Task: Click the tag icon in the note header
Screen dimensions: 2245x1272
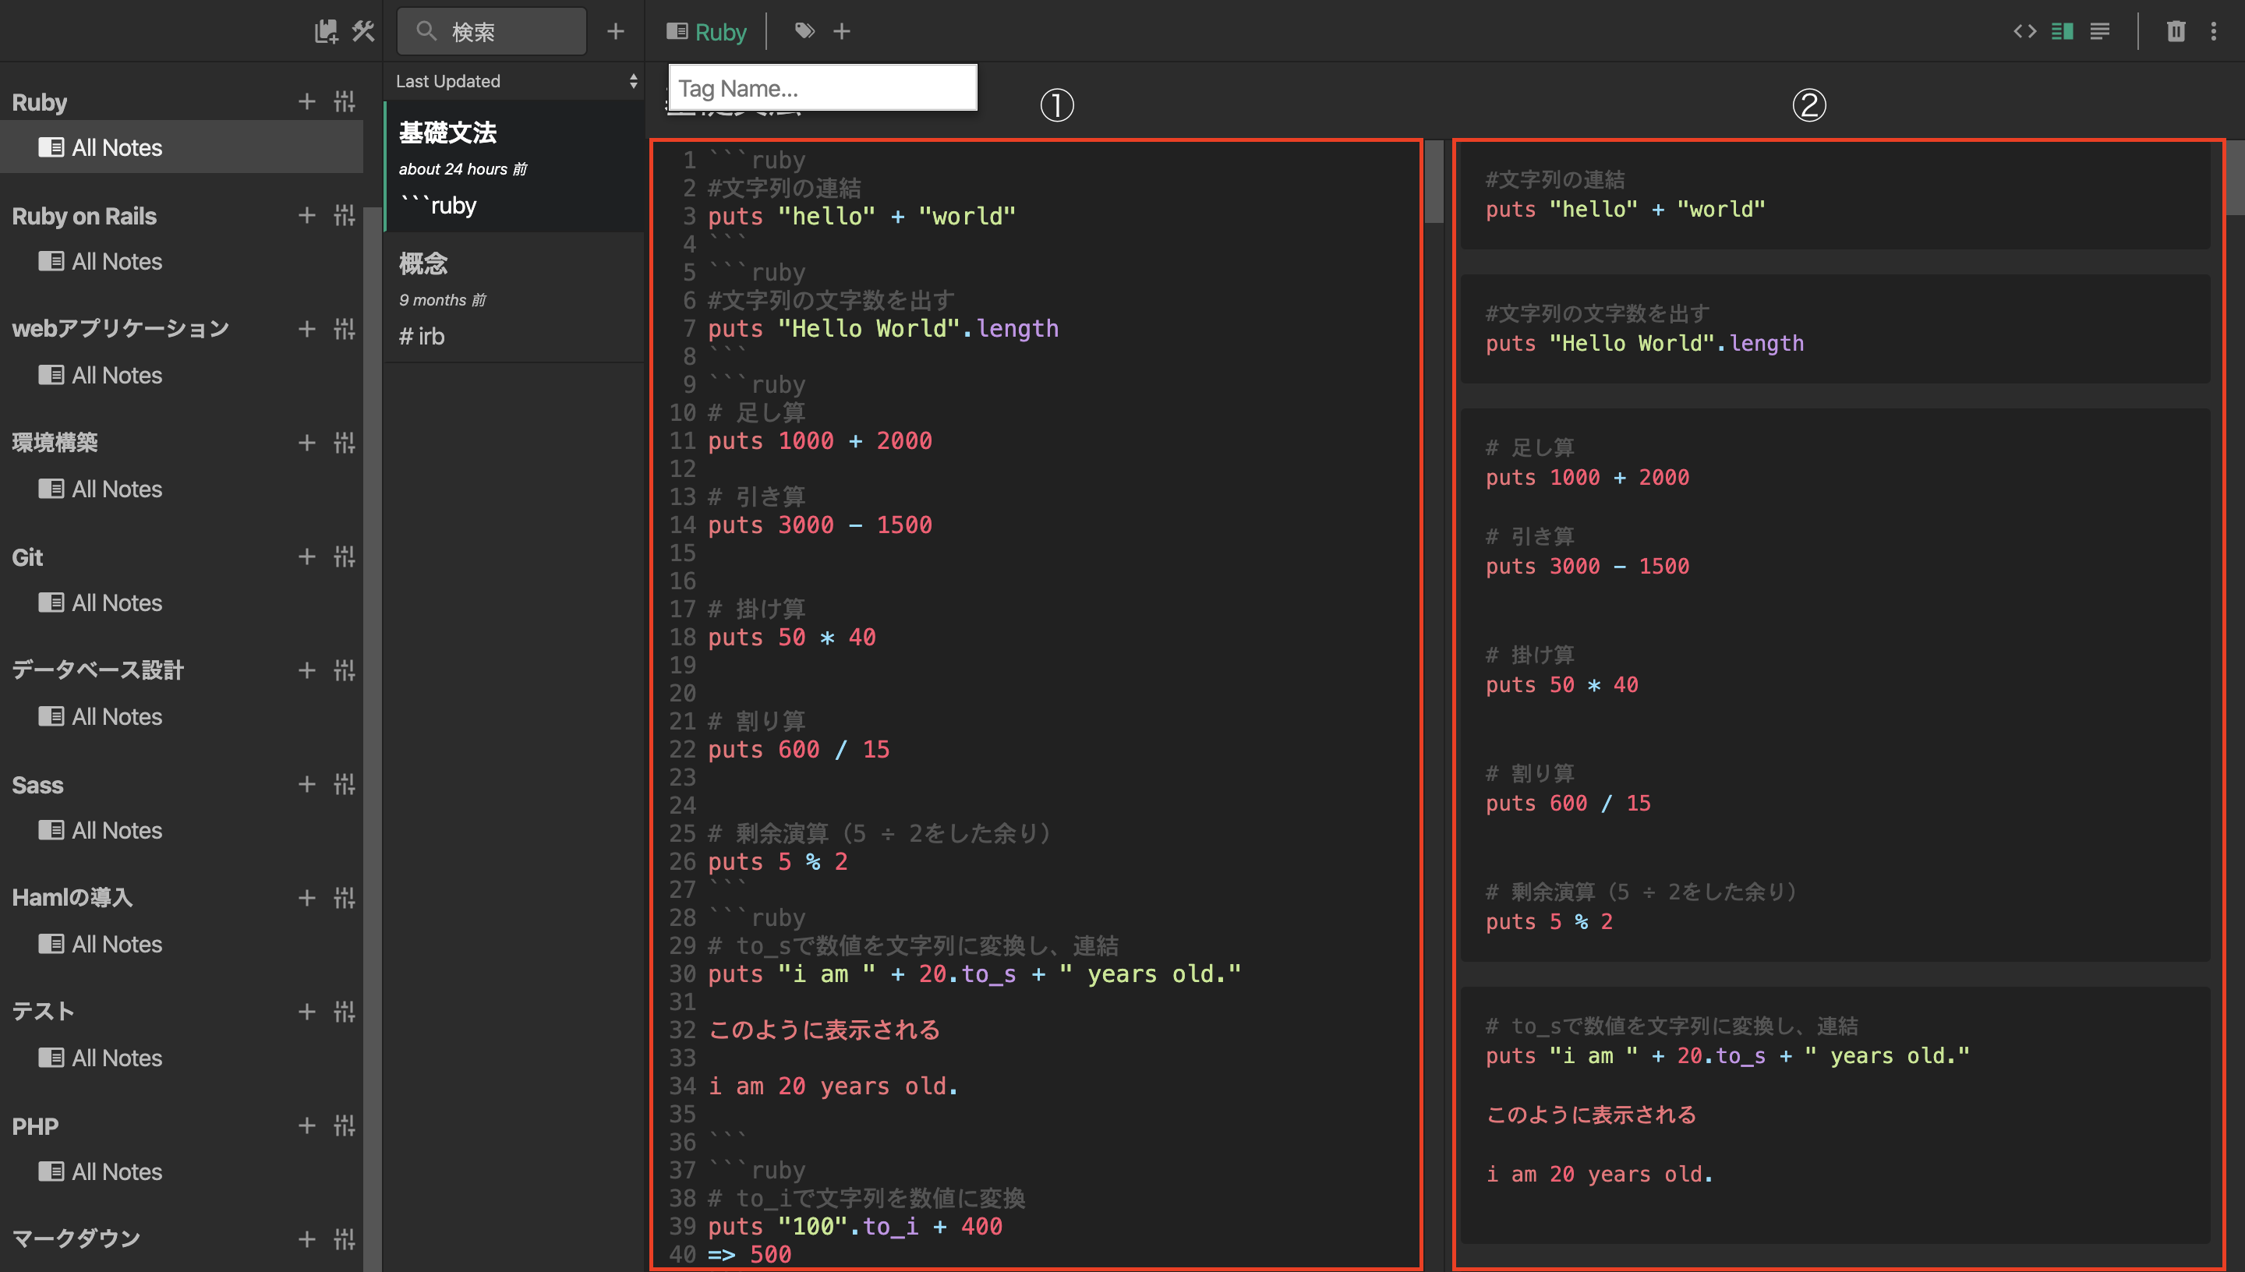Action: [804, 31]
